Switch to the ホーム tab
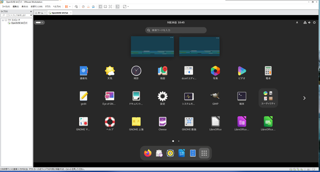This screenshot has height=172, width=320. click(40, 13)
